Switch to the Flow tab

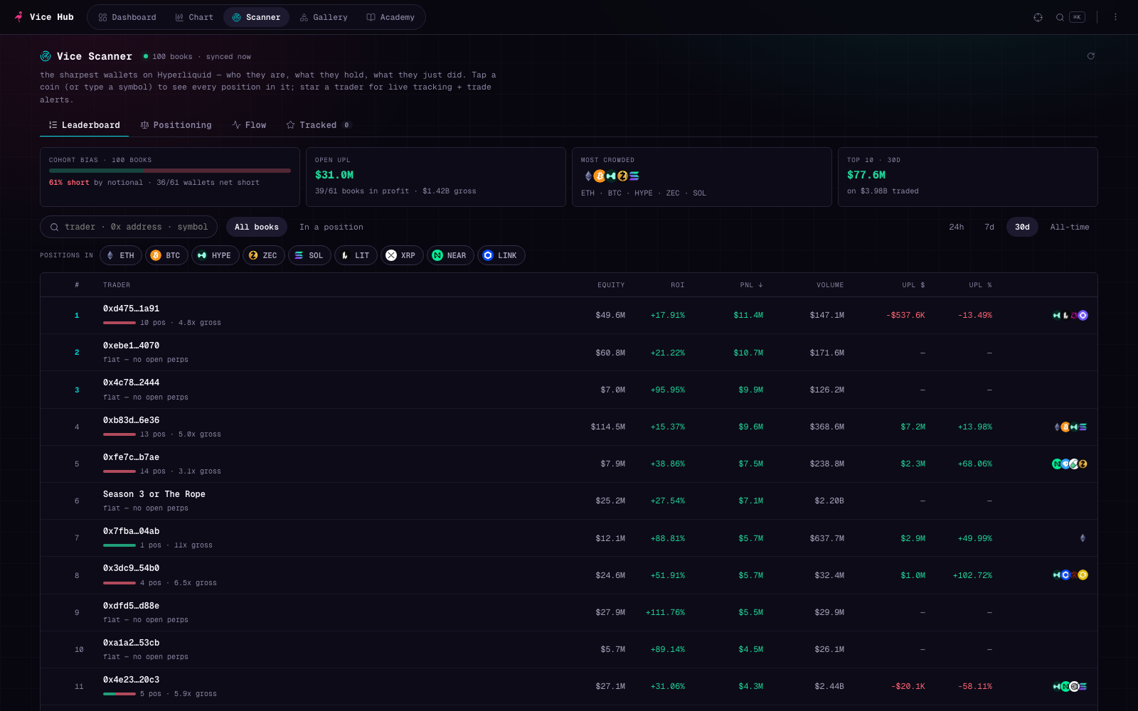tap(249, 125)
